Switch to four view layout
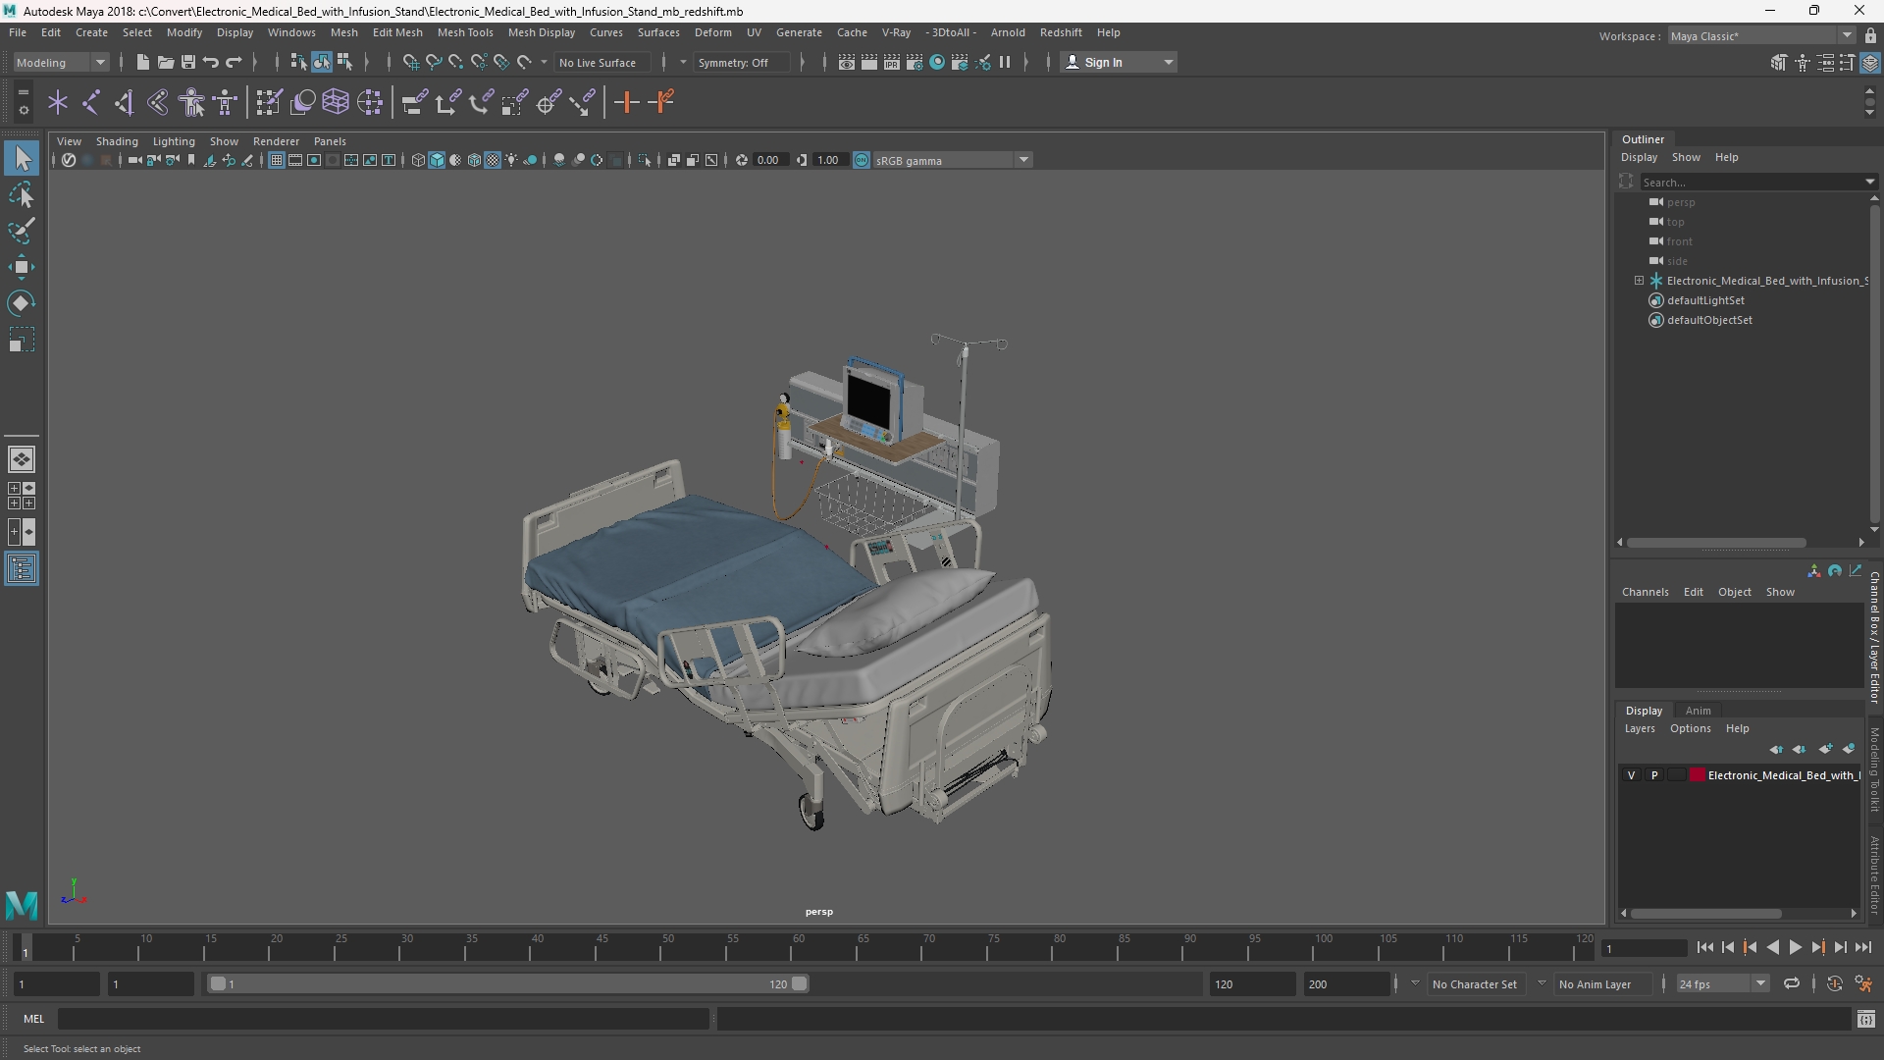Screen dimensions: 1884x1060 tap(22, 496)
